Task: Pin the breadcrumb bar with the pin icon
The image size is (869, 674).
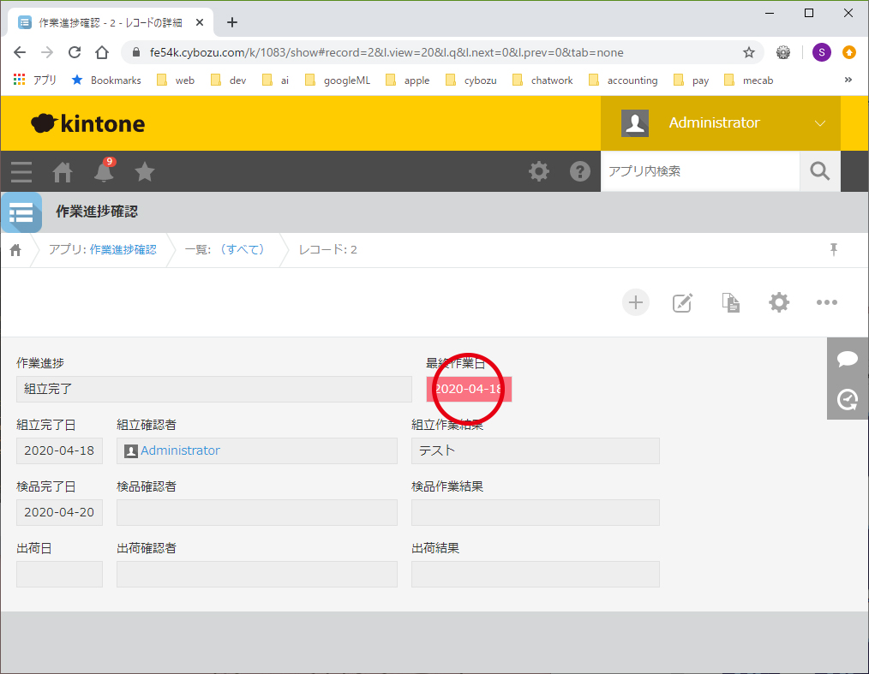Action: [x=833, y=249]
